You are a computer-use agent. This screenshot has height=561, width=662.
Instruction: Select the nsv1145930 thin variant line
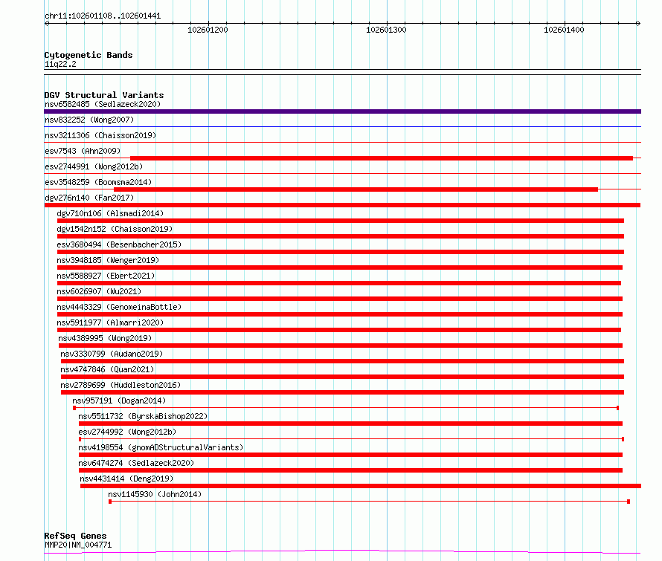tap(370, 502)
